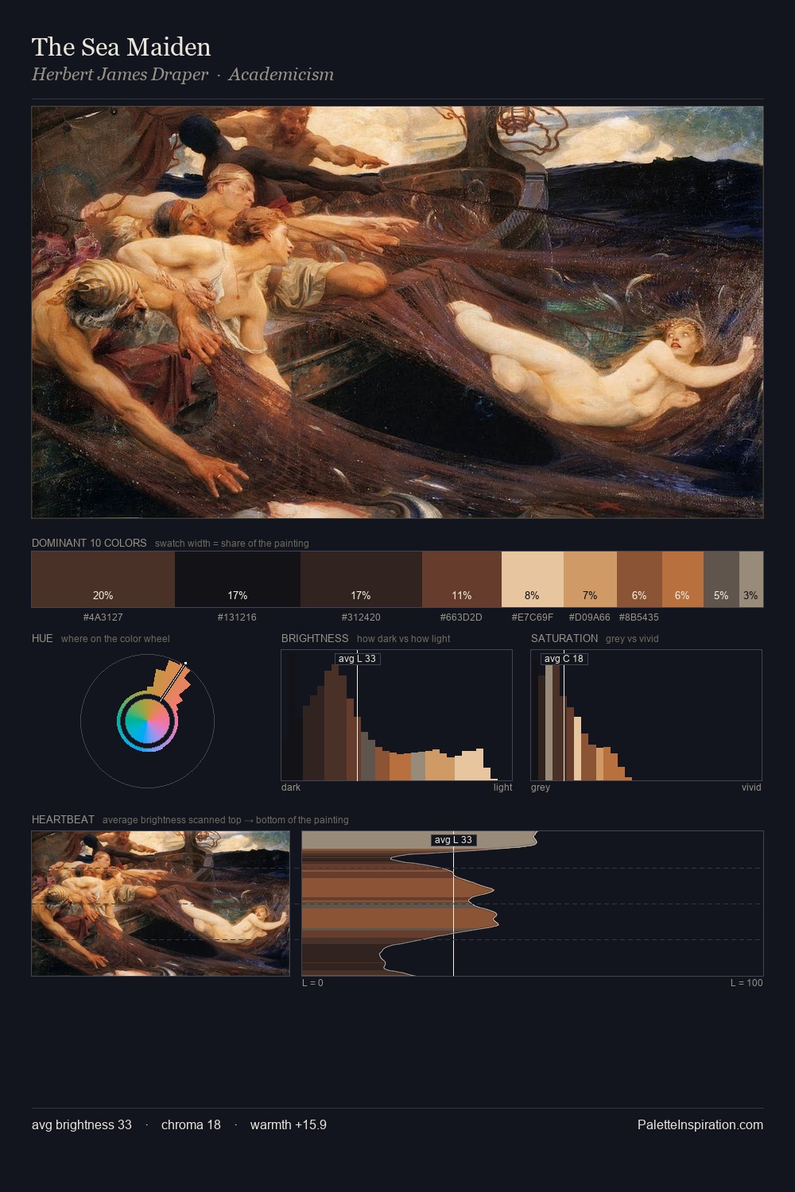Viewport: 795px width, 1192px height.
Task: Click the 'avg C 18' label
Action: point(564,659)
